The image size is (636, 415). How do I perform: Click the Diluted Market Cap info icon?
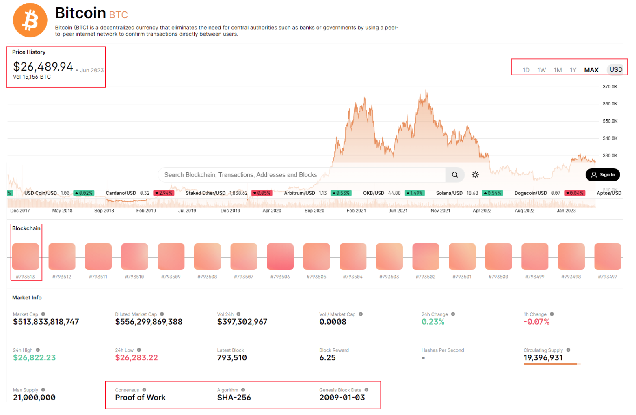pos(162,314)
